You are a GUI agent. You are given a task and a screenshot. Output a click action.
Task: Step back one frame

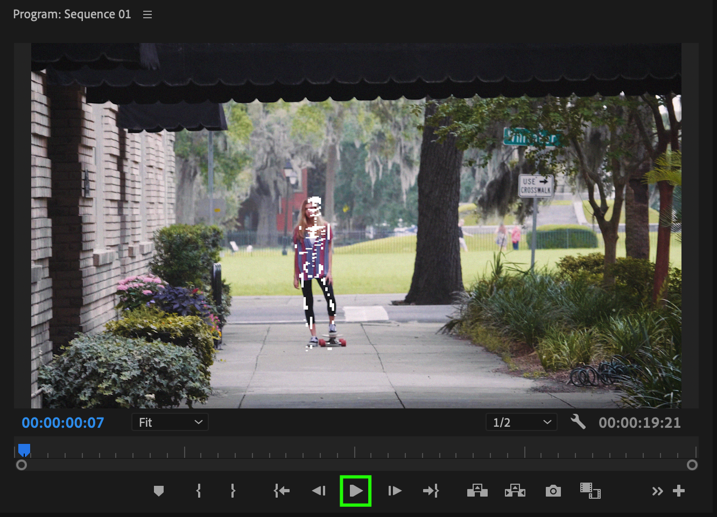pyautogui.click(x=319, y=491)
